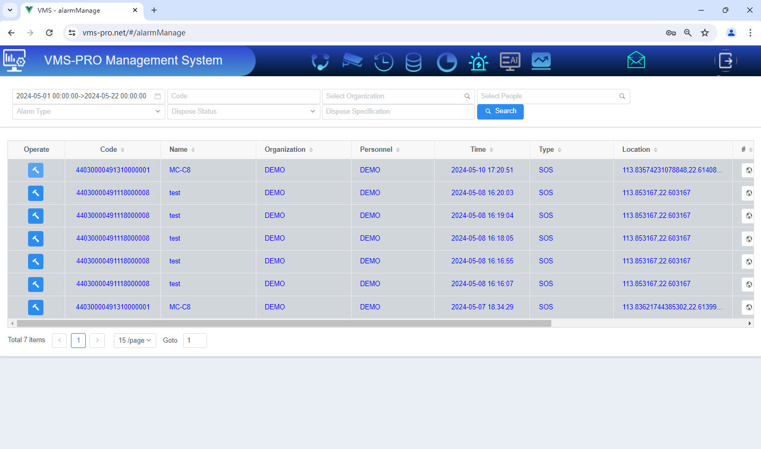Click the logout icon at top right

pyautogui.click(x=725, y=60)
